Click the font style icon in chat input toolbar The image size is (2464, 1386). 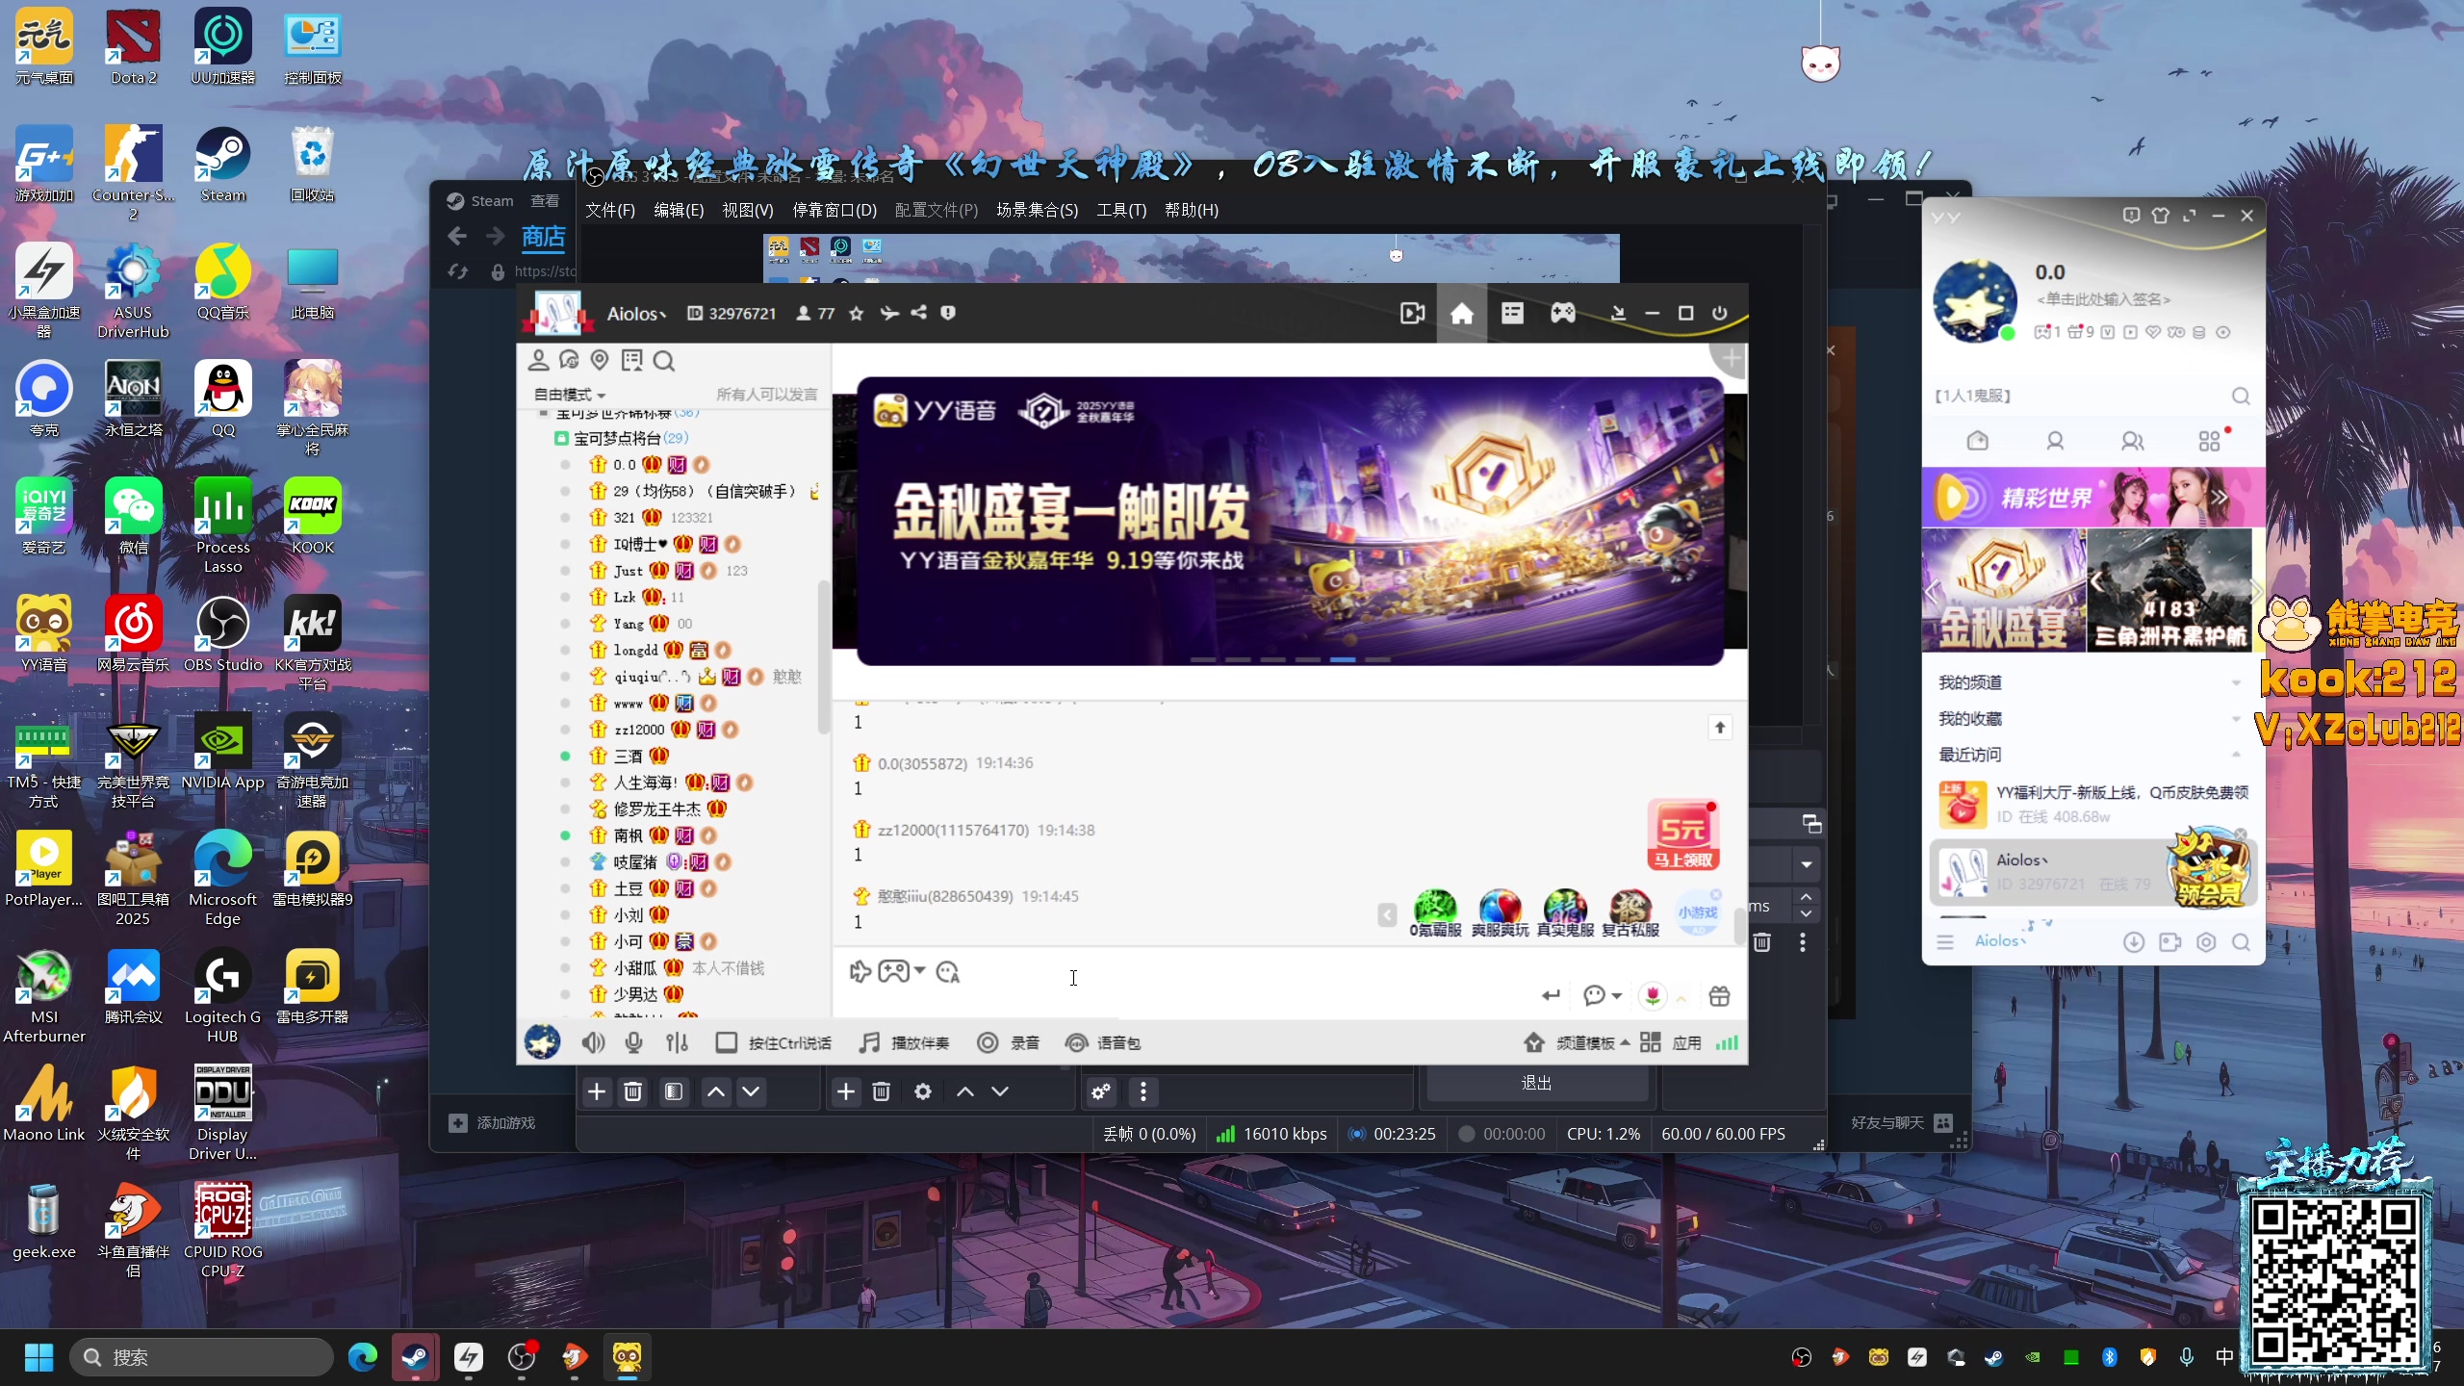(948, 972)
